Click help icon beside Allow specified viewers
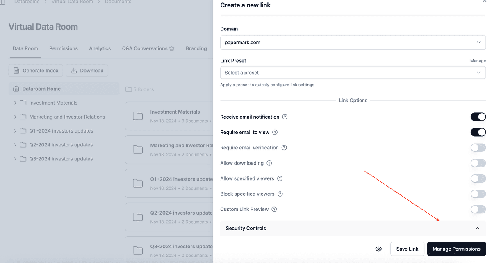This screenshot has height=263, width=492. click(280, 178)
